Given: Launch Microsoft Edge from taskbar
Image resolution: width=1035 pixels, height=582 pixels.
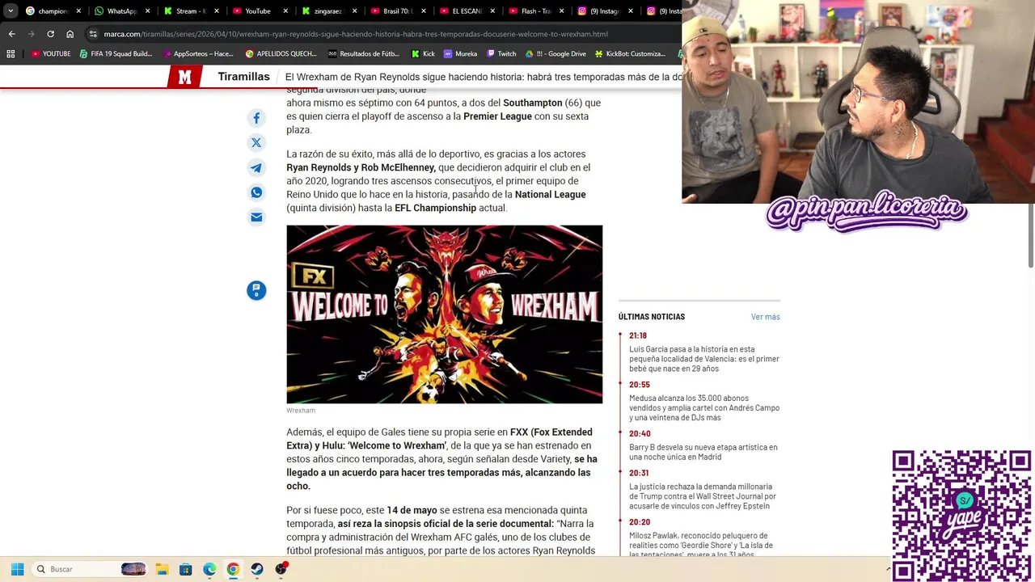Looking at the screenshot, I should [x=209, y=569].
